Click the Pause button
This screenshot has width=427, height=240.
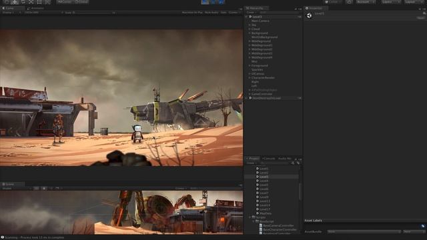point(213,2)
